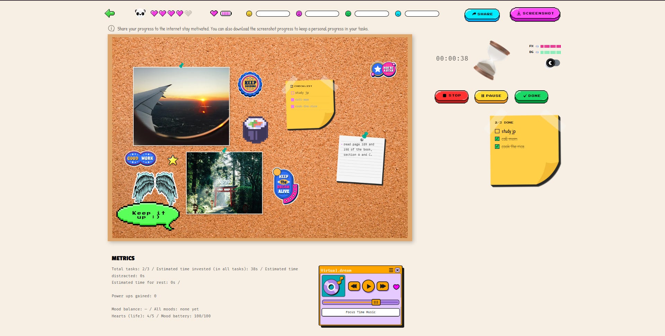Mute the FX speaker icon
This screenshot has height=336, width=665.
537,46
